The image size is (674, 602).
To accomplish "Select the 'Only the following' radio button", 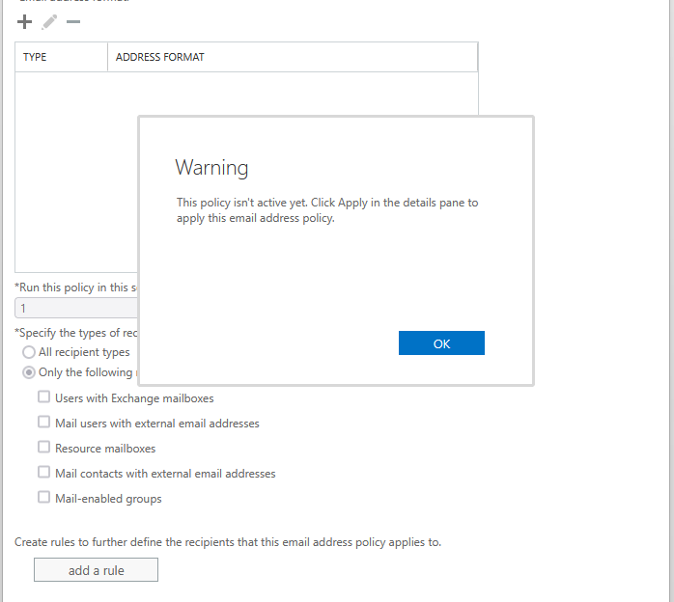I will pos(29,372).
